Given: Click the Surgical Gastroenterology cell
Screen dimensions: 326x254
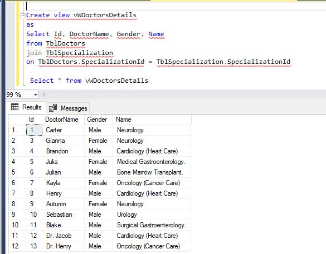Looking at the screenshot, I should coord(152,225).
